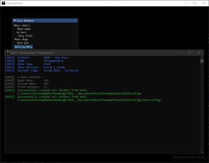This screenshot has height=163, width=209.
Task: Click the console scrollbar up arrow
Action: coord(202,58)
